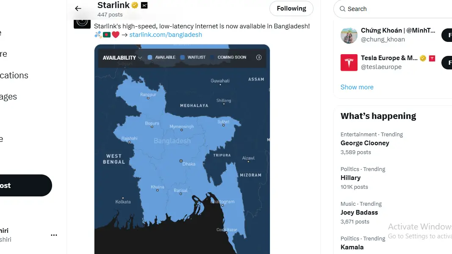Click the search magnifier icon
This screenshot has width=452, height=254.
tap(342, 9)
